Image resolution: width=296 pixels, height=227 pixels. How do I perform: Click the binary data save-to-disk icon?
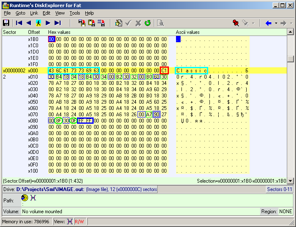coord(101,23)
